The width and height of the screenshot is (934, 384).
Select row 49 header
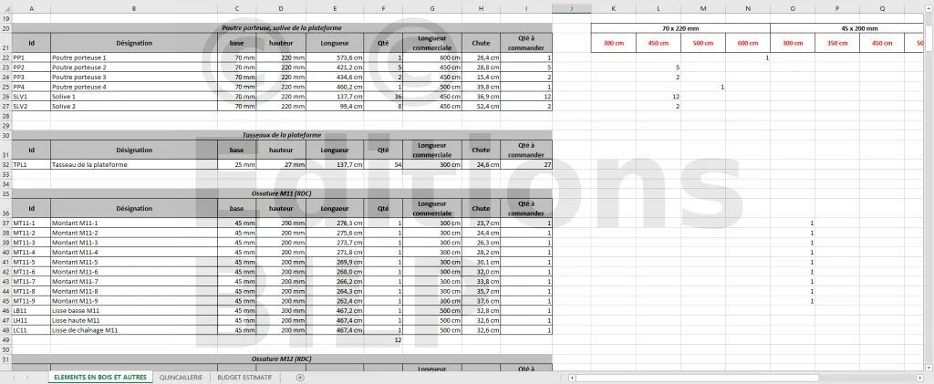5,339
